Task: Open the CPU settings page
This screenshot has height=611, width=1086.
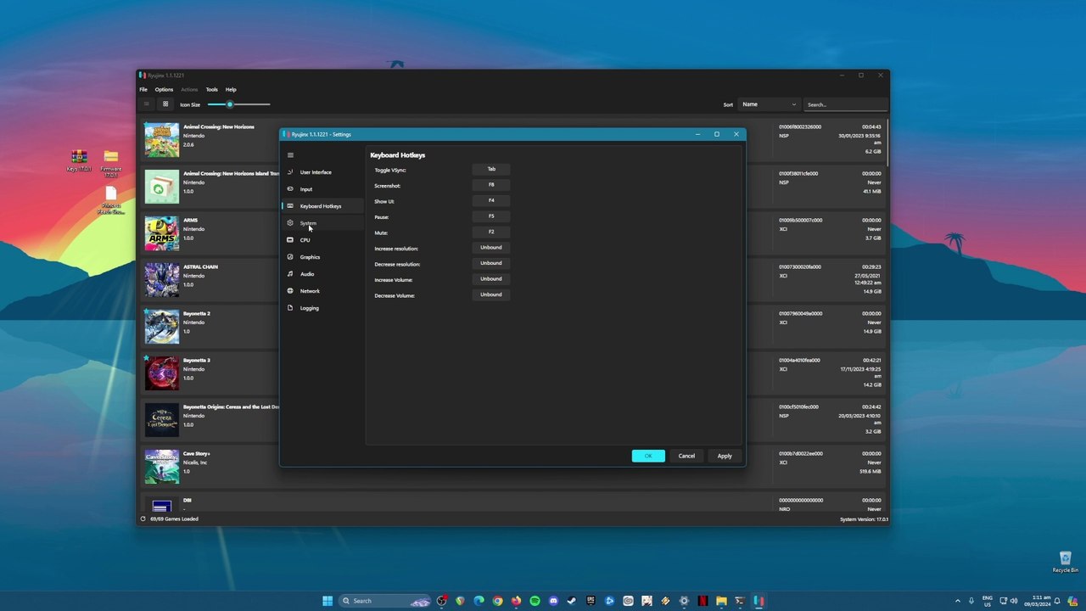Action: (x=323, y=240)
